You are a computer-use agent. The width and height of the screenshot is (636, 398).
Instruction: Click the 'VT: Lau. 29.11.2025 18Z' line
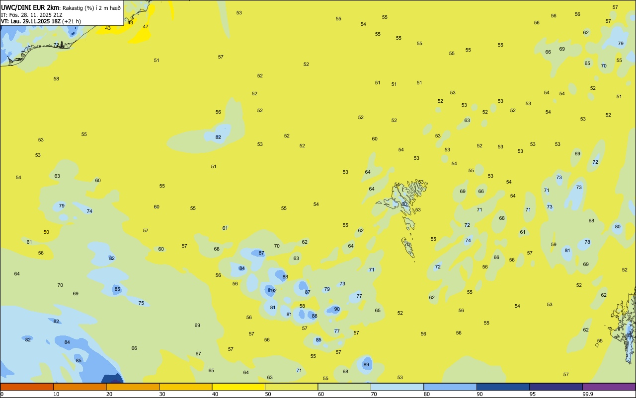31,21
